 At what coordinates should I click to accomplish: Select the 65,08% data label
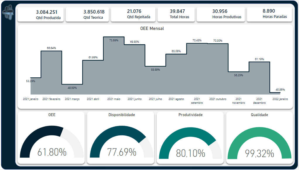coord(176,51)
